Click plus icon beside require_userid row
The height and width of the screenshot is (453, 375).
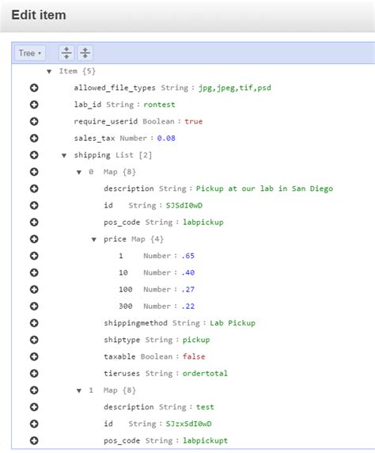click(x=34, y=121)
